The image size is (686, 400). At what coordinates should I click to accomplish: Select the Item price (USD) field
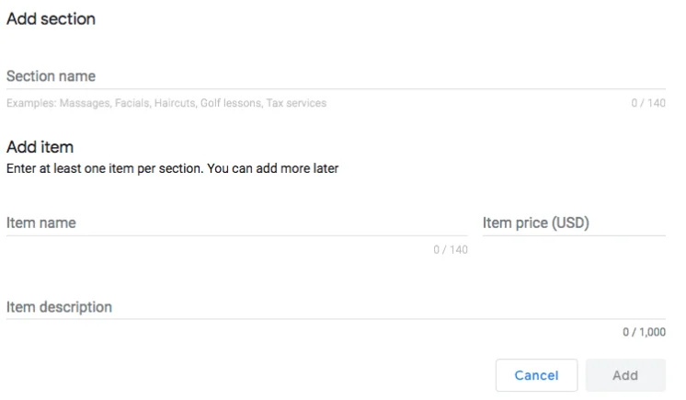click(x=573, y=223)
